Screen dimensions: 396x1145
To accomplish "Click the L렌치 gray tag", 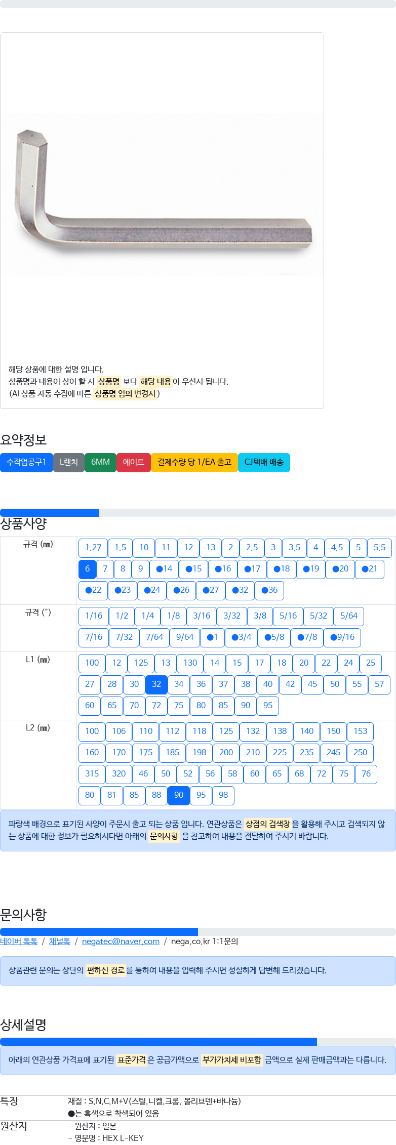I will click(69, 462).
